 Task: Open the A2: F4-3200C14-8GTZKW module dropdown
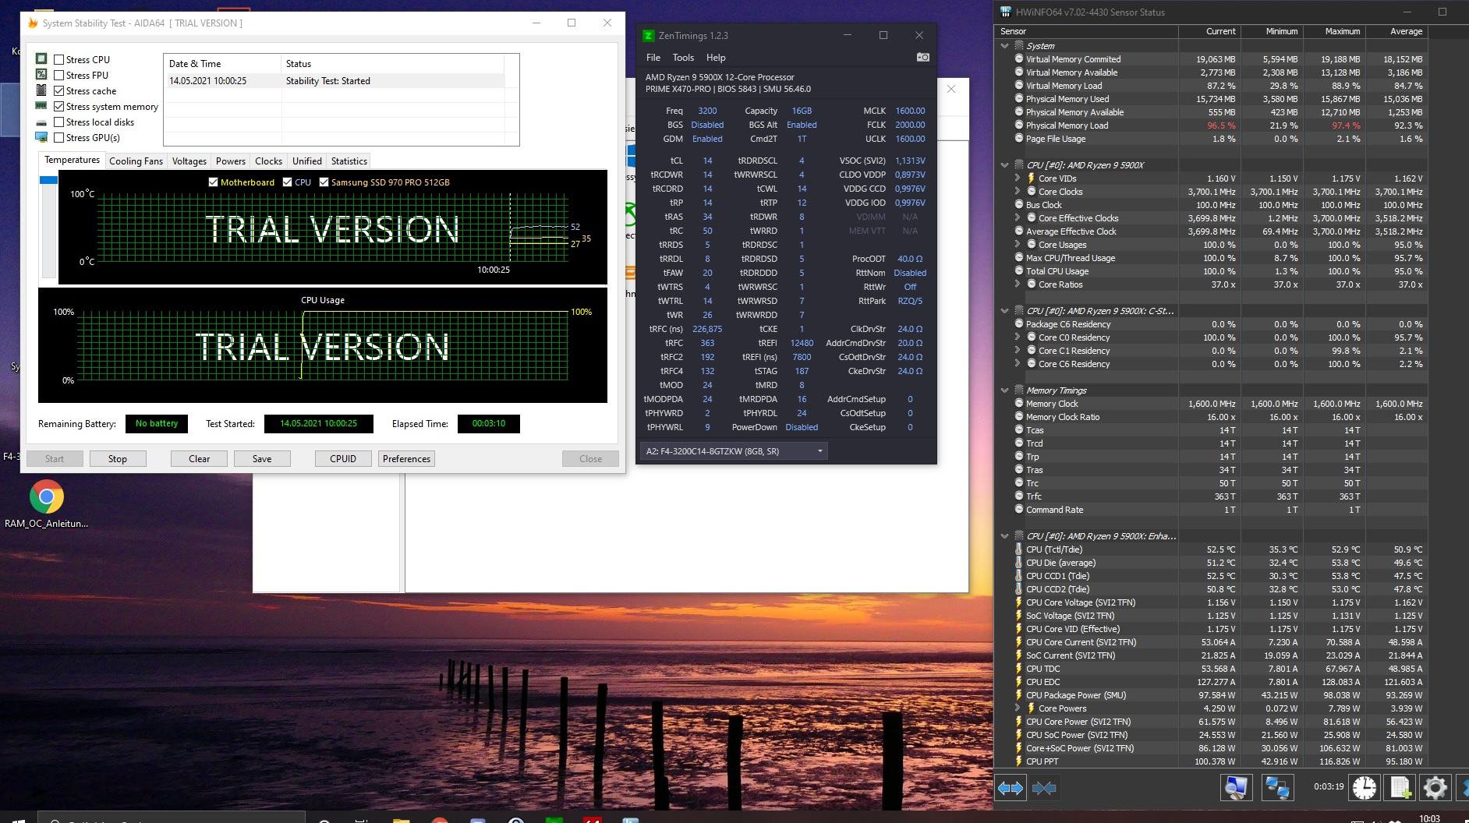pos(733,451)
